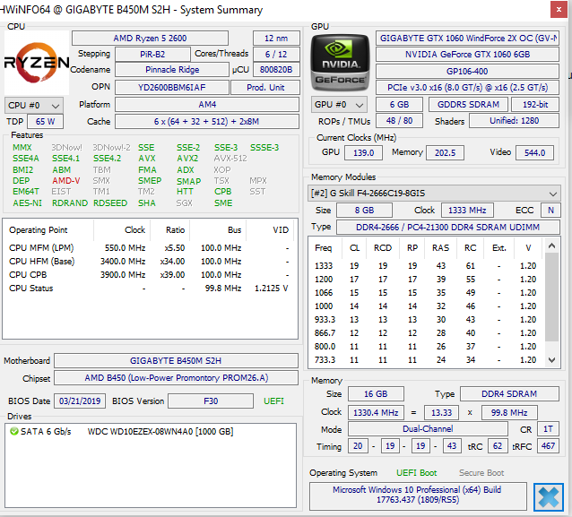Click the green SATA drive status icon

14,432
